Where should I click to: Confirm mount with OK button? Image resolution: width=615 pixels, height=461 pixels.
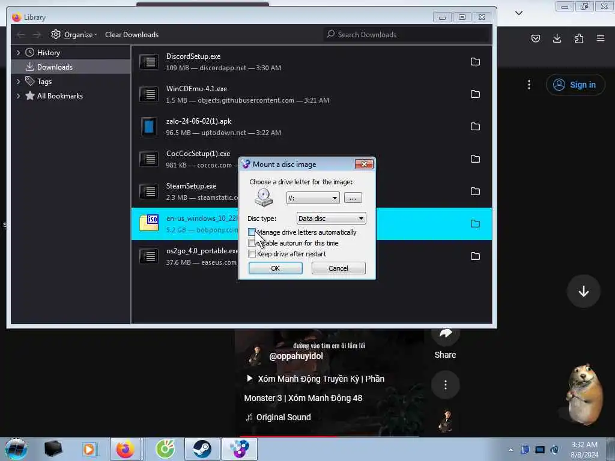coord(275,268)
